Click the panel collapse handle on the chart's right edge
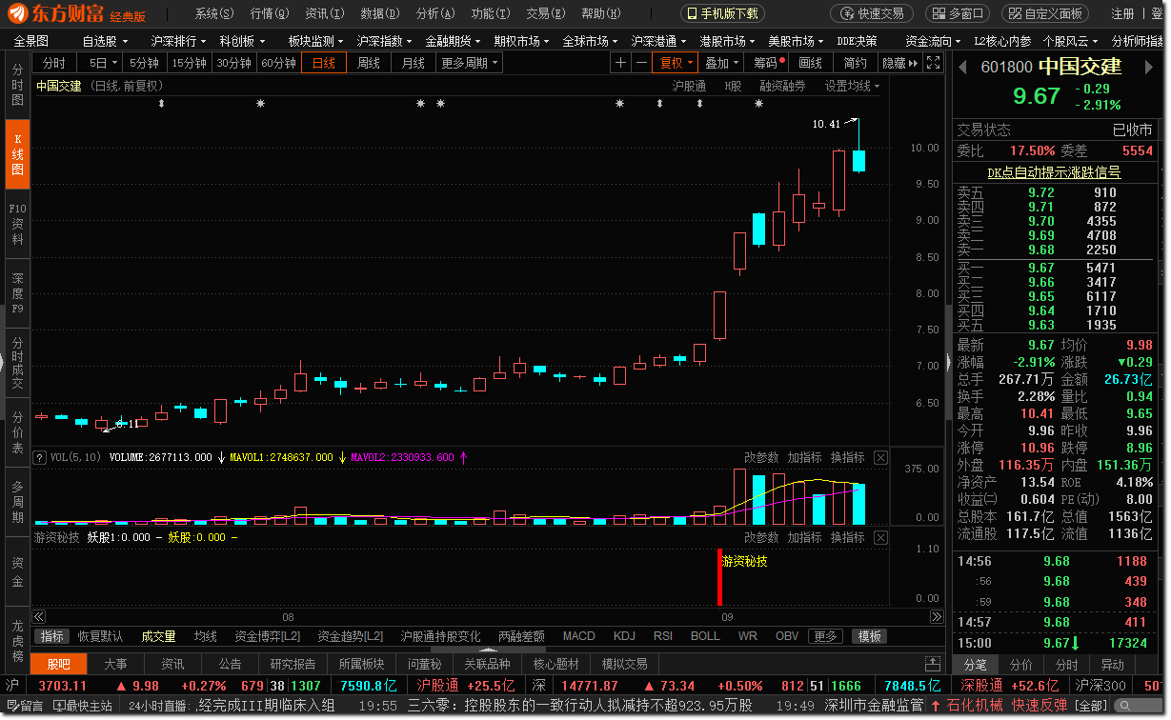 point(948,360)
